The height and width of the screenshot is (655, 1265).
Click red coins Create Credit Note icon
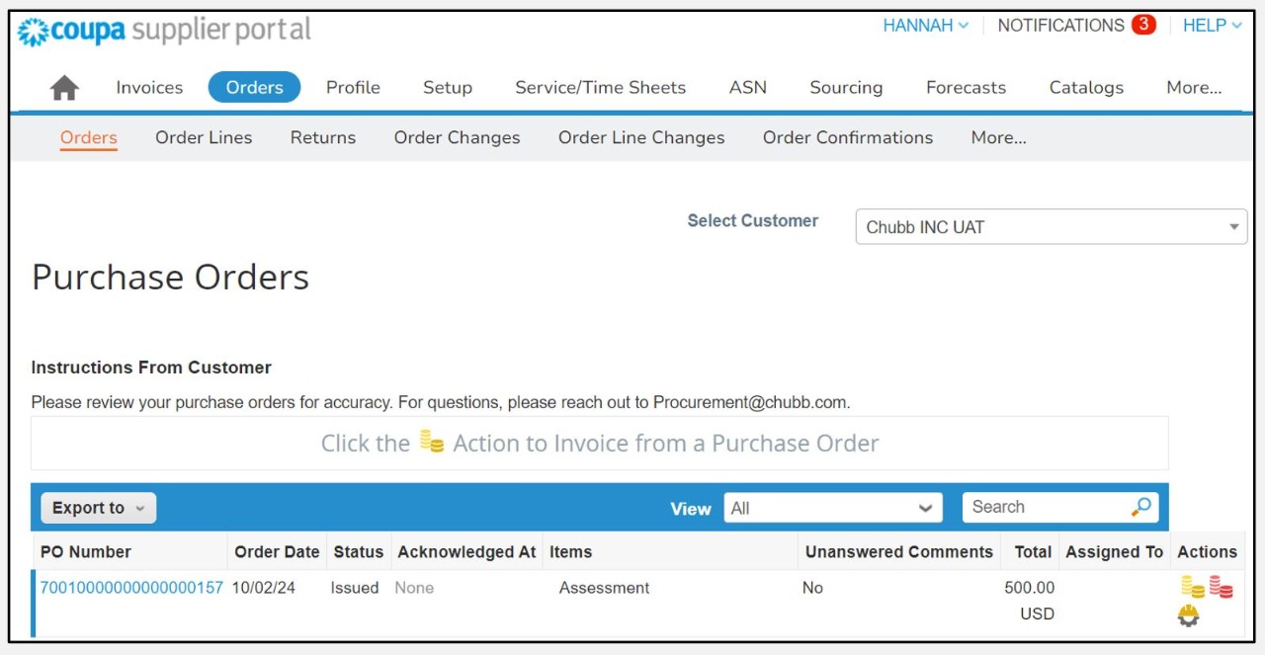pos(1221,588)
